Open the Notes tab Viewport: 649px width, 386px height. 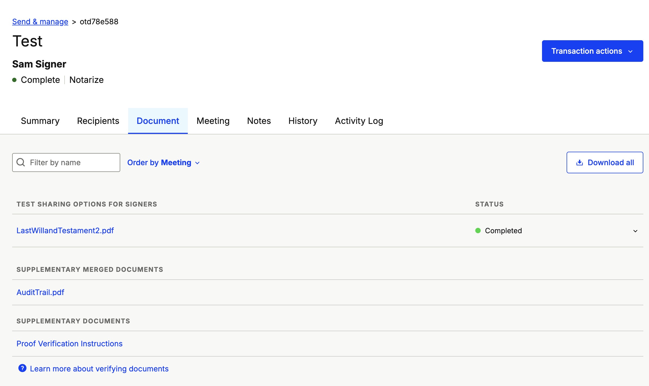[259, 121]
